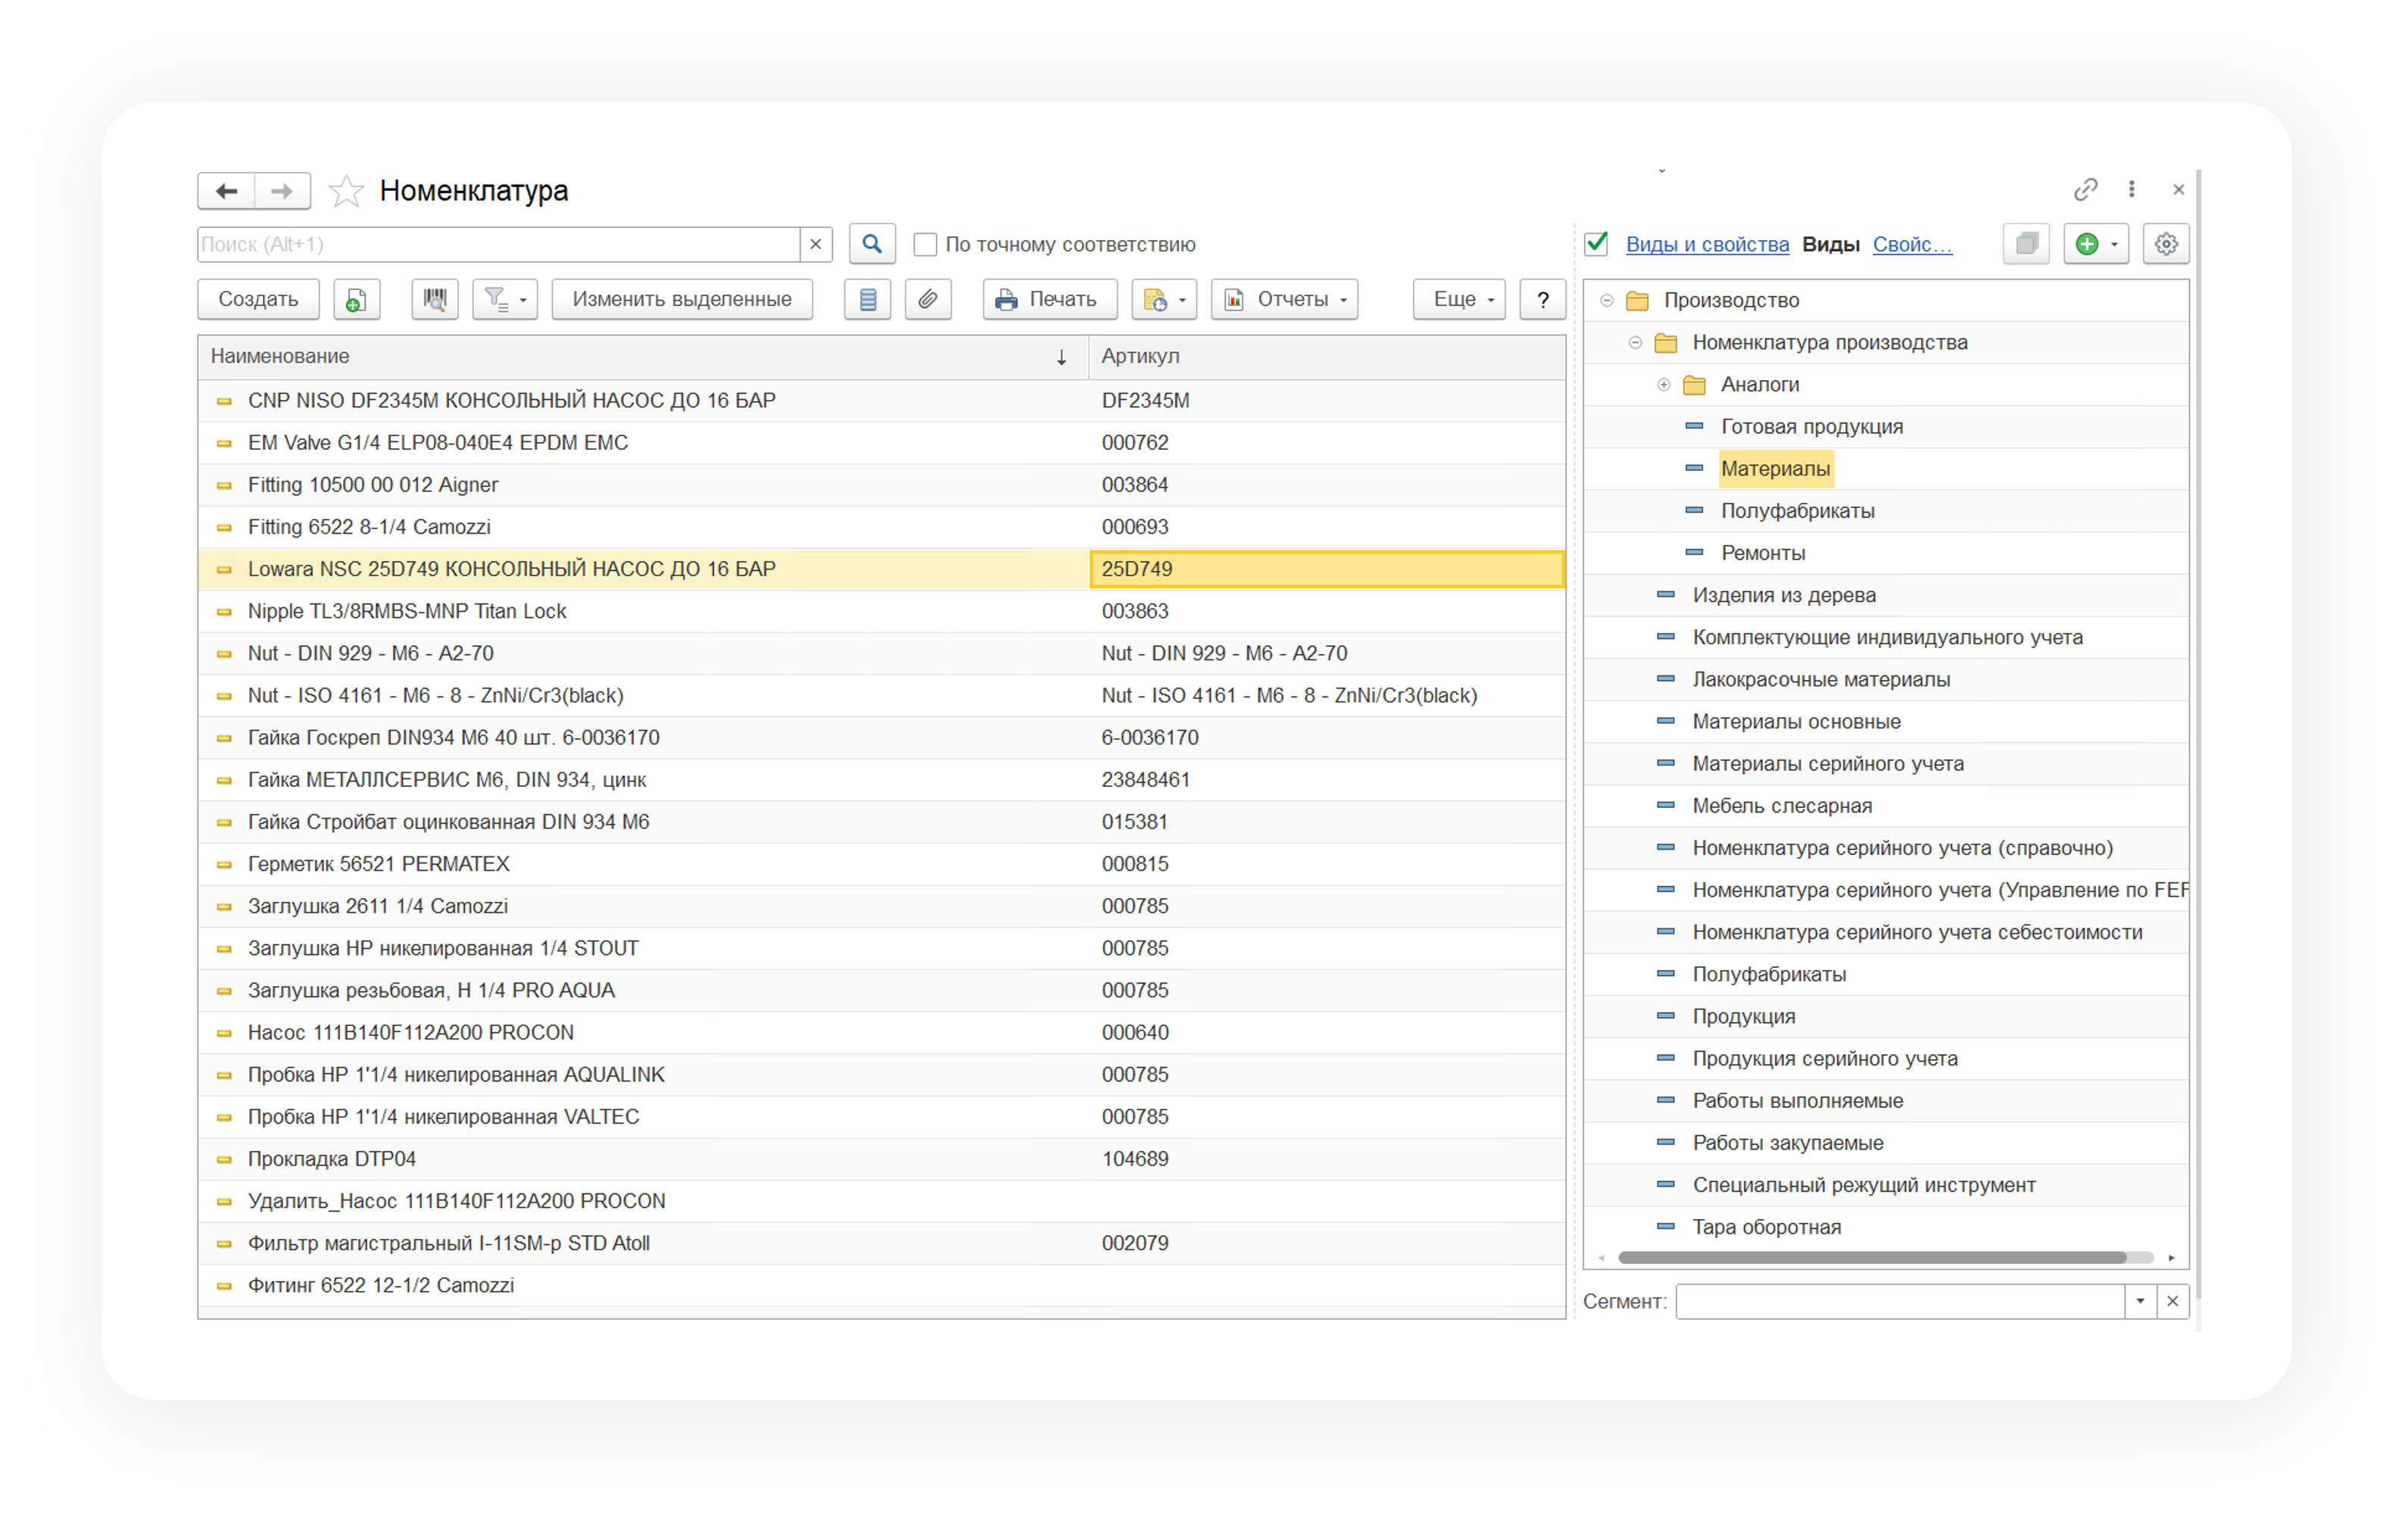
Task: Click 'Изменить выделенные' button
Action: [x=682, y=299]
